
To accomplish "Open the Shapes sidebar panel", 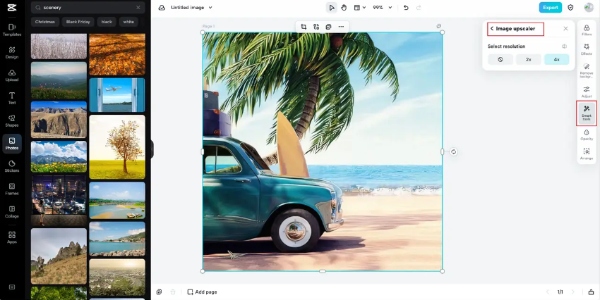I will [12, 121].
